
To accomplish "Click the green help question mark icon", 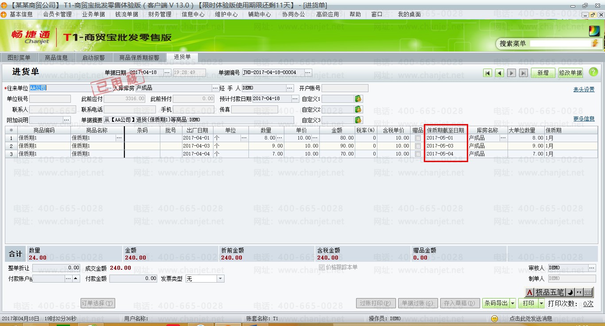I will [x=593, y=72].
